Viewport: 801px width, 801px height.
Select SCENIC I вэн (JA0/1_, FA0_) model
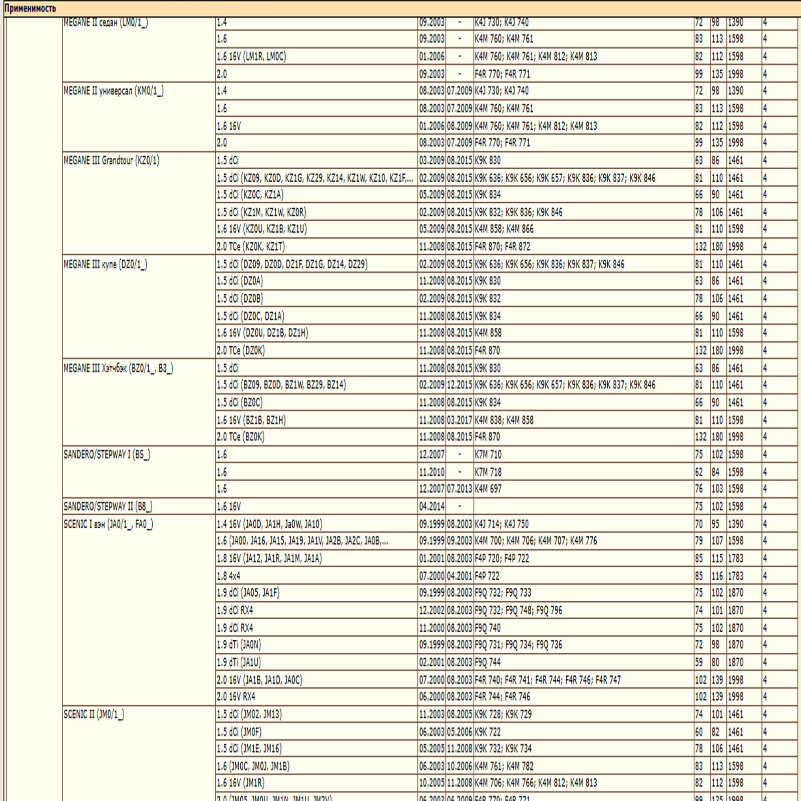[x=108, y=524]
